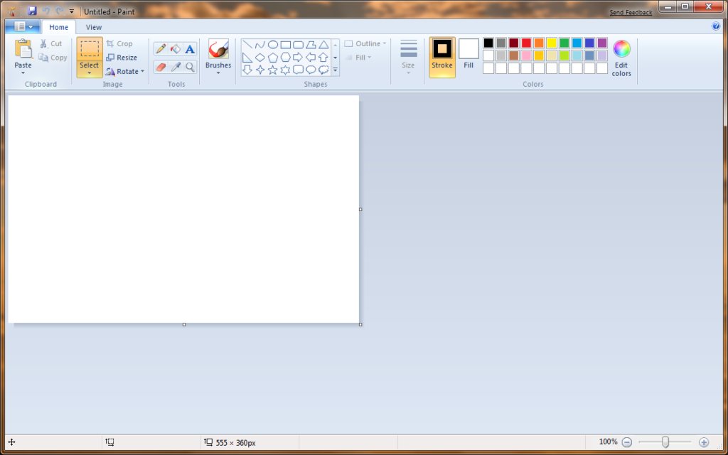Toggle the Fill color selector
Viewport: 728px width, 455px height.
coord(469,55)
